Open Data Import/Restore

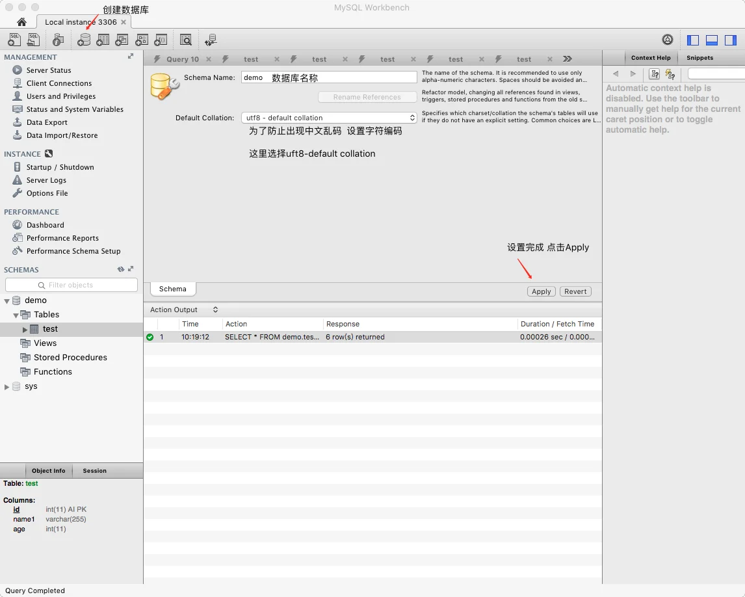tap(62, 135)
